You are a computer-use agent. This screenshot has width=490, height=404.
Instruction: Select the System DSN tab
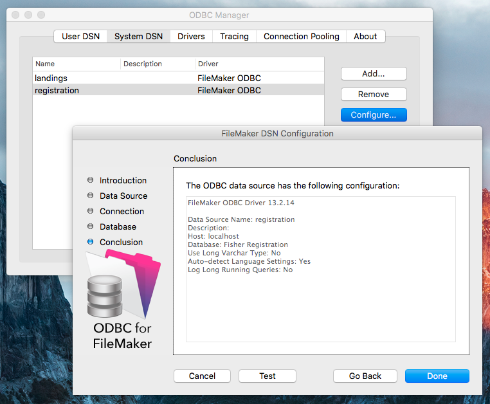tap(138, 36)
